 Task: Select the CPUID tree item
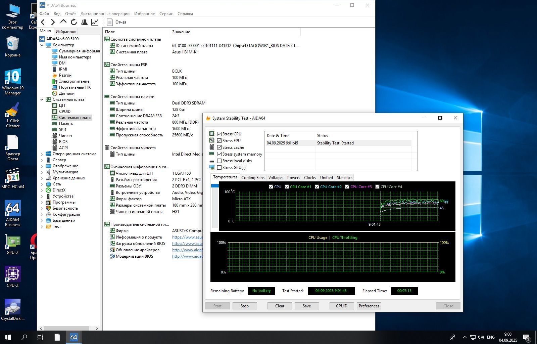click(x=64, y=112)
